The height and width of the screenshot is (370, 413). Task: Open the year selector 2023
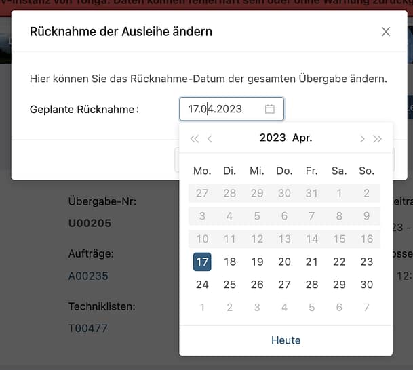tap(273, 138)
